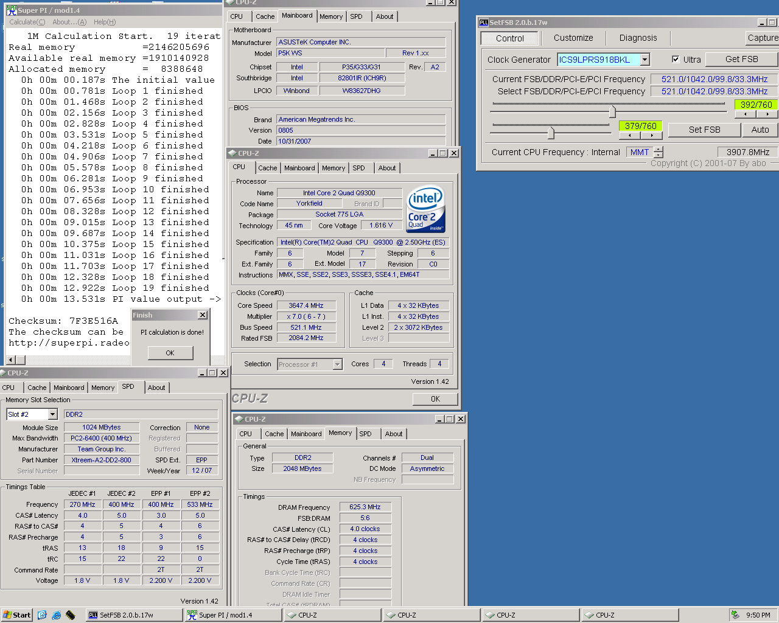Click the lower FSB slider handle
The width and height of the screenshot is (779, 623).
click(x=551, y=132)
